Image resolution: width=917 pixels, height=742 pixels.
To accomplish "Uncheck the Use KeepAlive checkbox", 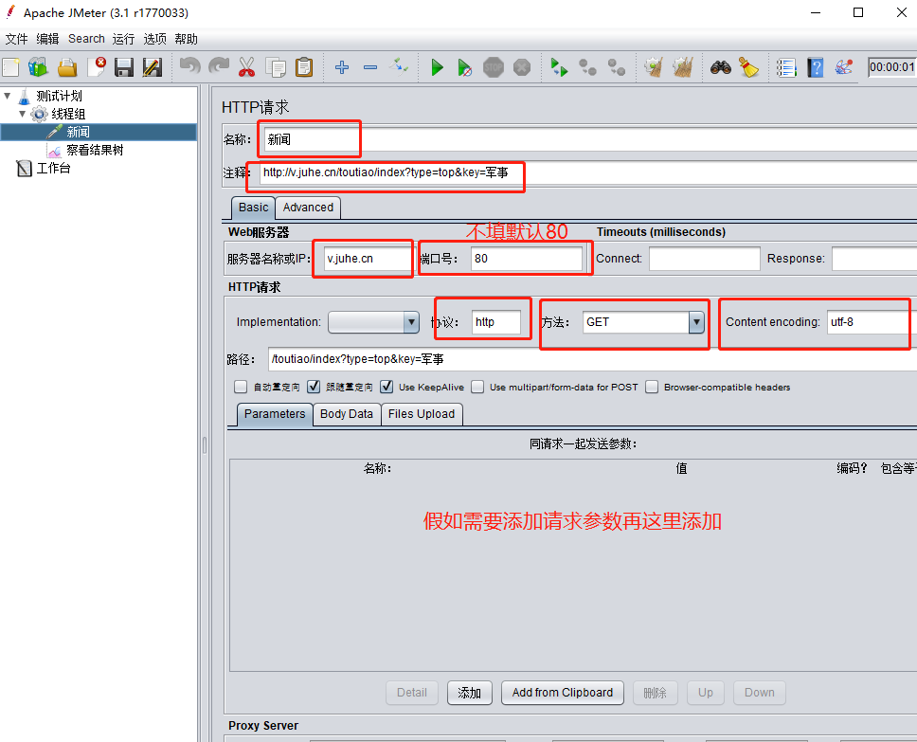I will [386, 387].
